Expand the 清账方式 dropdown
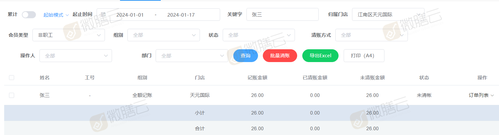 pos(371,35)
